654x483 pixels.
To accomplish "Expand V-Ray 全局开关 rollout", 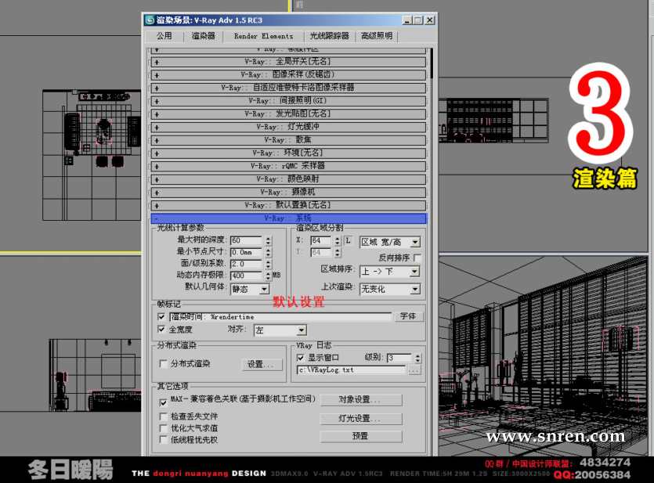I will tap(288, 62).
